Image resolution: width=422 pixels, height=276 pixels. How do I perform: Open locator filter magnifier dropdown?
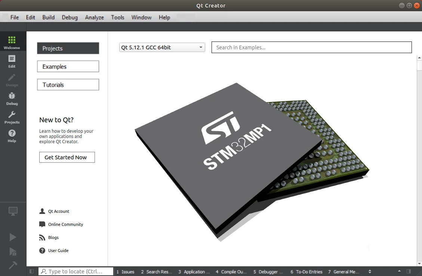(44, 272)
